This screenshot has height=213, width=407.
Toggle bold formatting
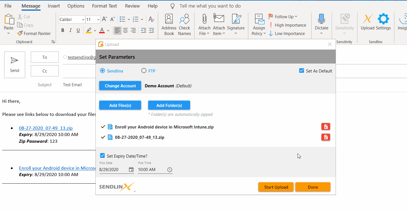coord(63,31)
